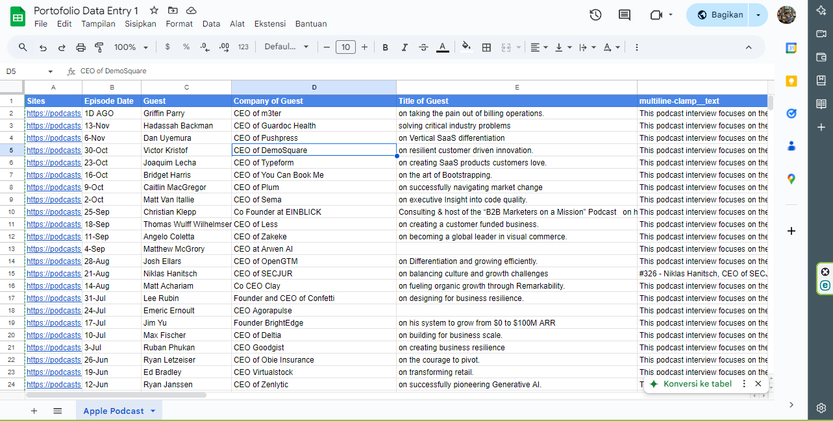Click the font size input field
This screenshot has height=421, width=833.
[x=345, y=47]
